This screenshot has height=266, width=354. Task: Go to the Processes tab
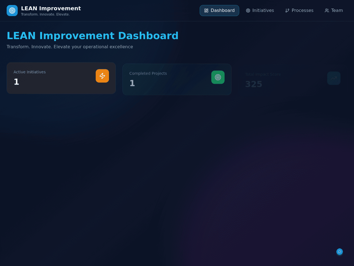pos(299,11)
